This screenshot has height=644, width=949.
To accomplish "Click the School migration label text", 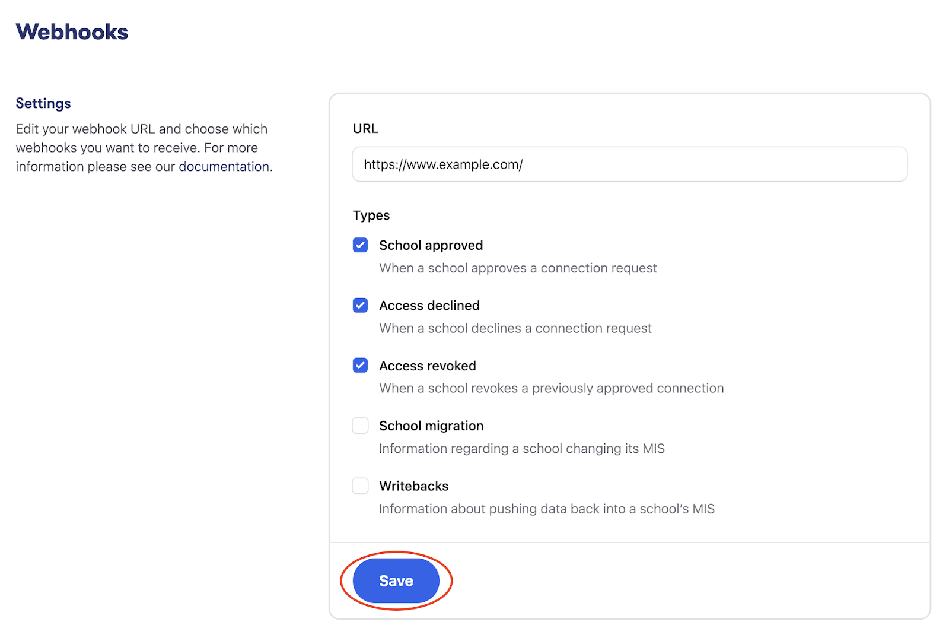I will click(431, 425).
